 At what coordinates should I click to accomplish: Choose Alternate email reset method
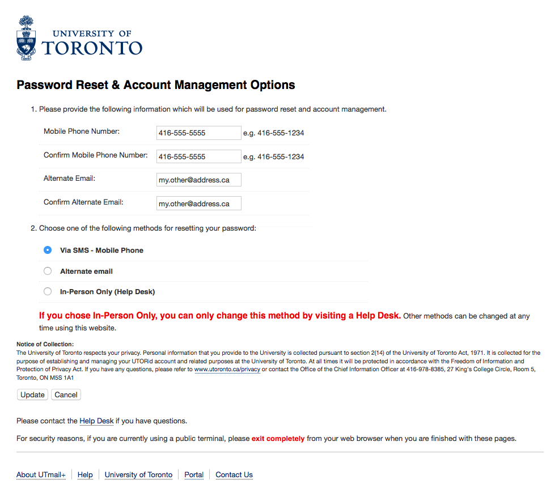click(x=48, y=271)
